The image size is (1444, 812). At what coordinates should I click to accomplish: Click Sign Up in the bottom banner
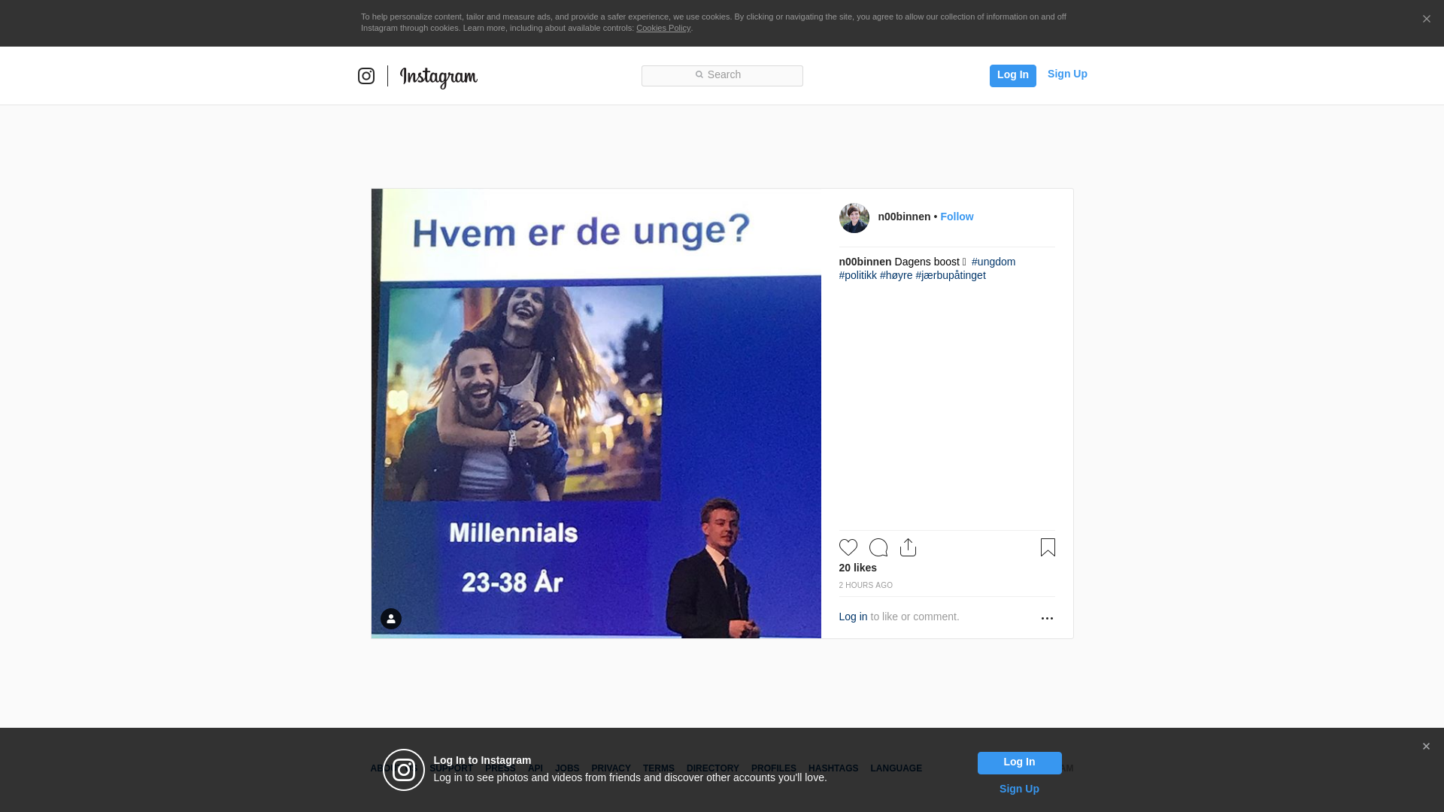pos(1019,789)
